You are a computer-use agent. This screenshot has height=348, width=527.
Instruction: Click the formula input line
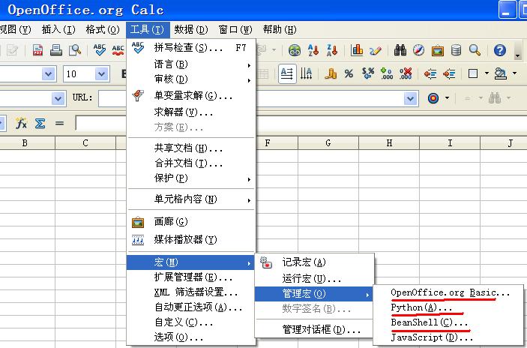point(301,124)
